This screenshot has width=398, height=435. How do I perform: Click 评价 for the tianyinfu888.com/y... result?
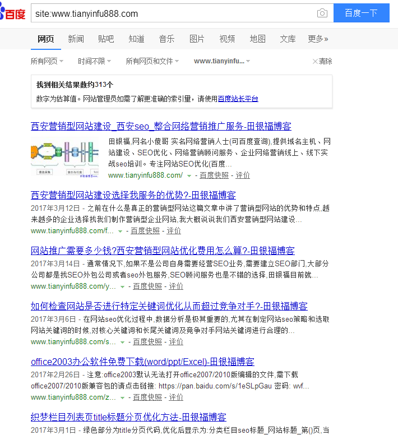tap(176, 286)
